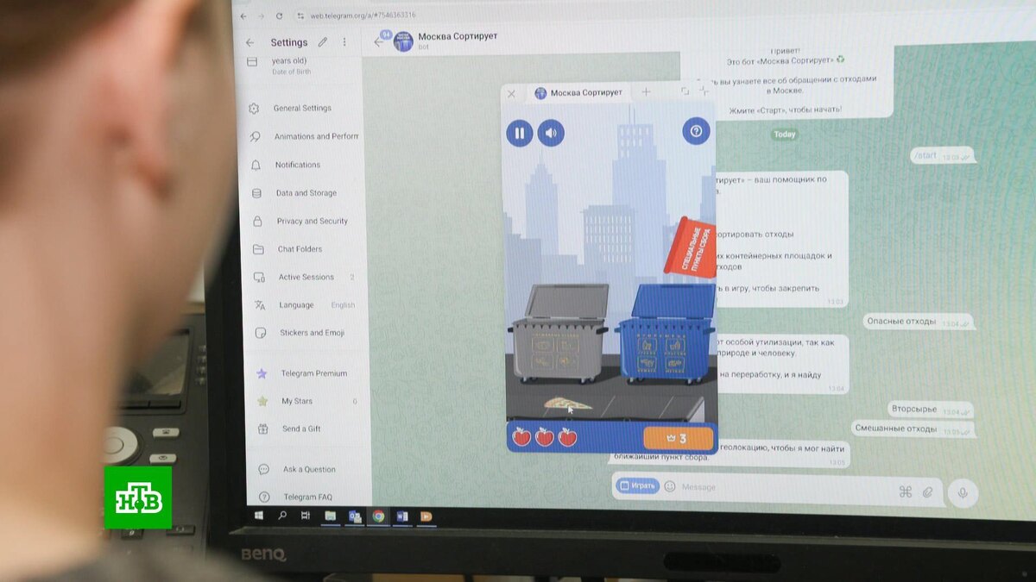Image resolution: width=1036 pixels, height=582 pixels.
Task: Click the Играть button in message bar
Action: (637, 485)
